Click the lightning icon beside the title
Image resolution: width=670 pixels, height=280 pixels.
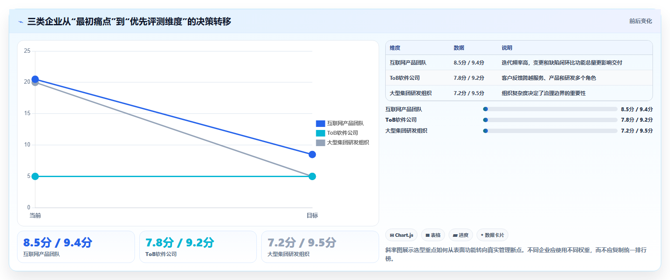coord(21,22)
